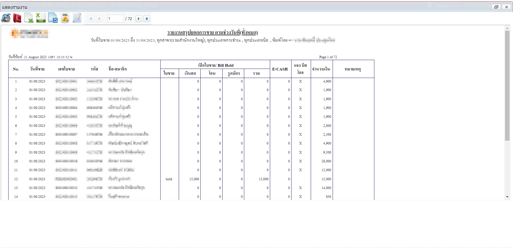Click the E-CASH column header
513x248 pixels.
click(x=280, y=69)
